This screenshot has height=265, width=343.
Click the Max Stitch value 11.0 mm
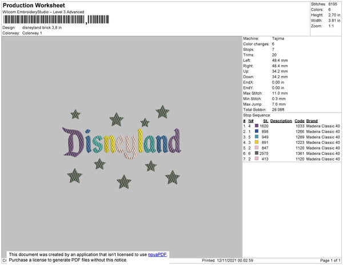[280, 93]
